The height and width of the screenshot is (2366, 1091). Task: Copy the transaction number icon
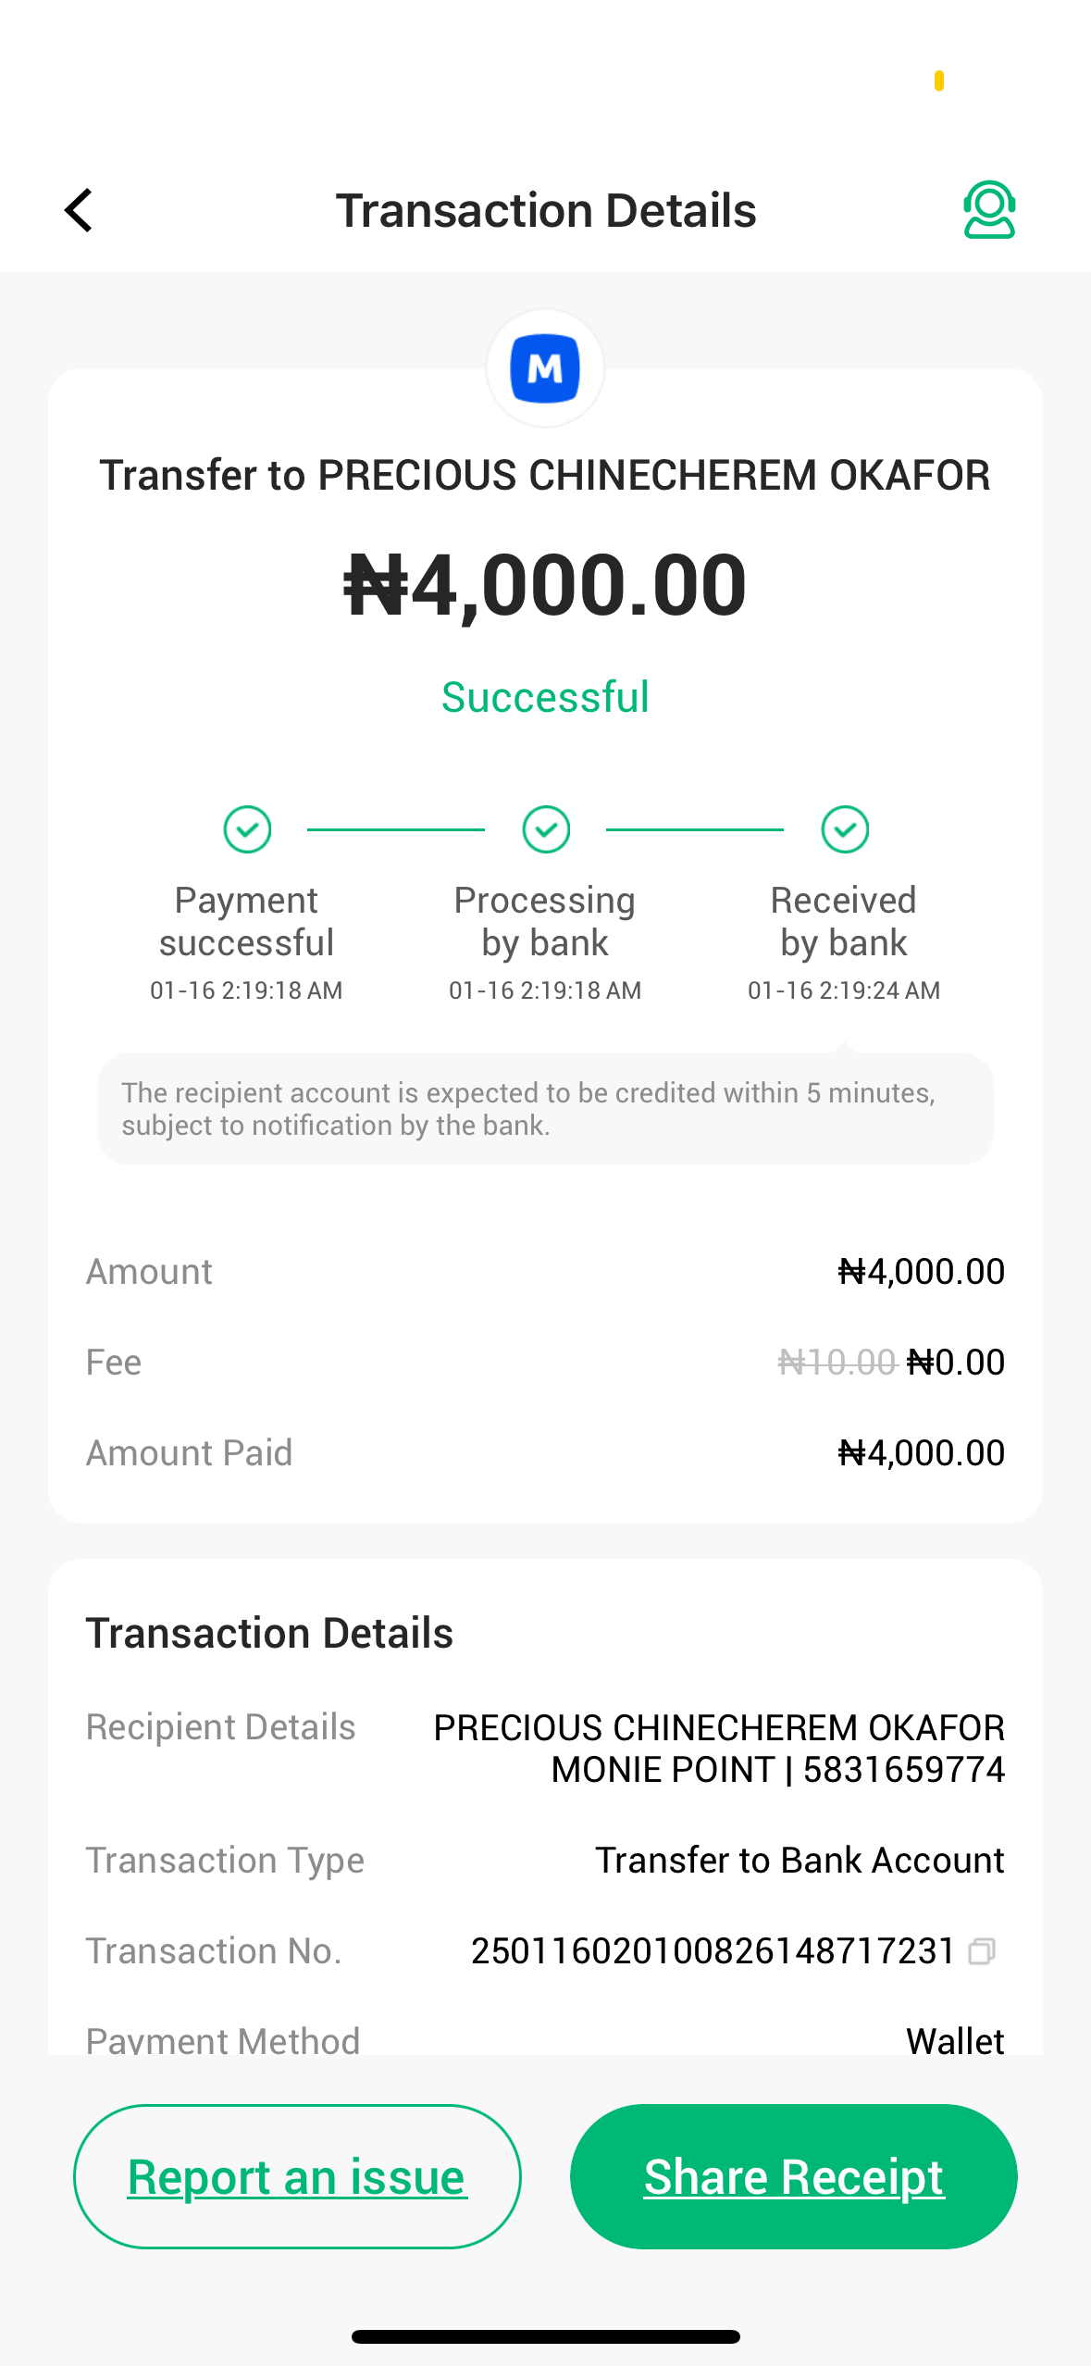(x=982, y=1951)
